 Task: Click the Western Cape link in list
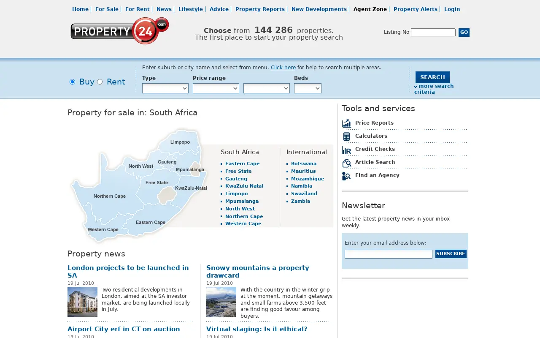pyautogui.click(x=243, y=224)
